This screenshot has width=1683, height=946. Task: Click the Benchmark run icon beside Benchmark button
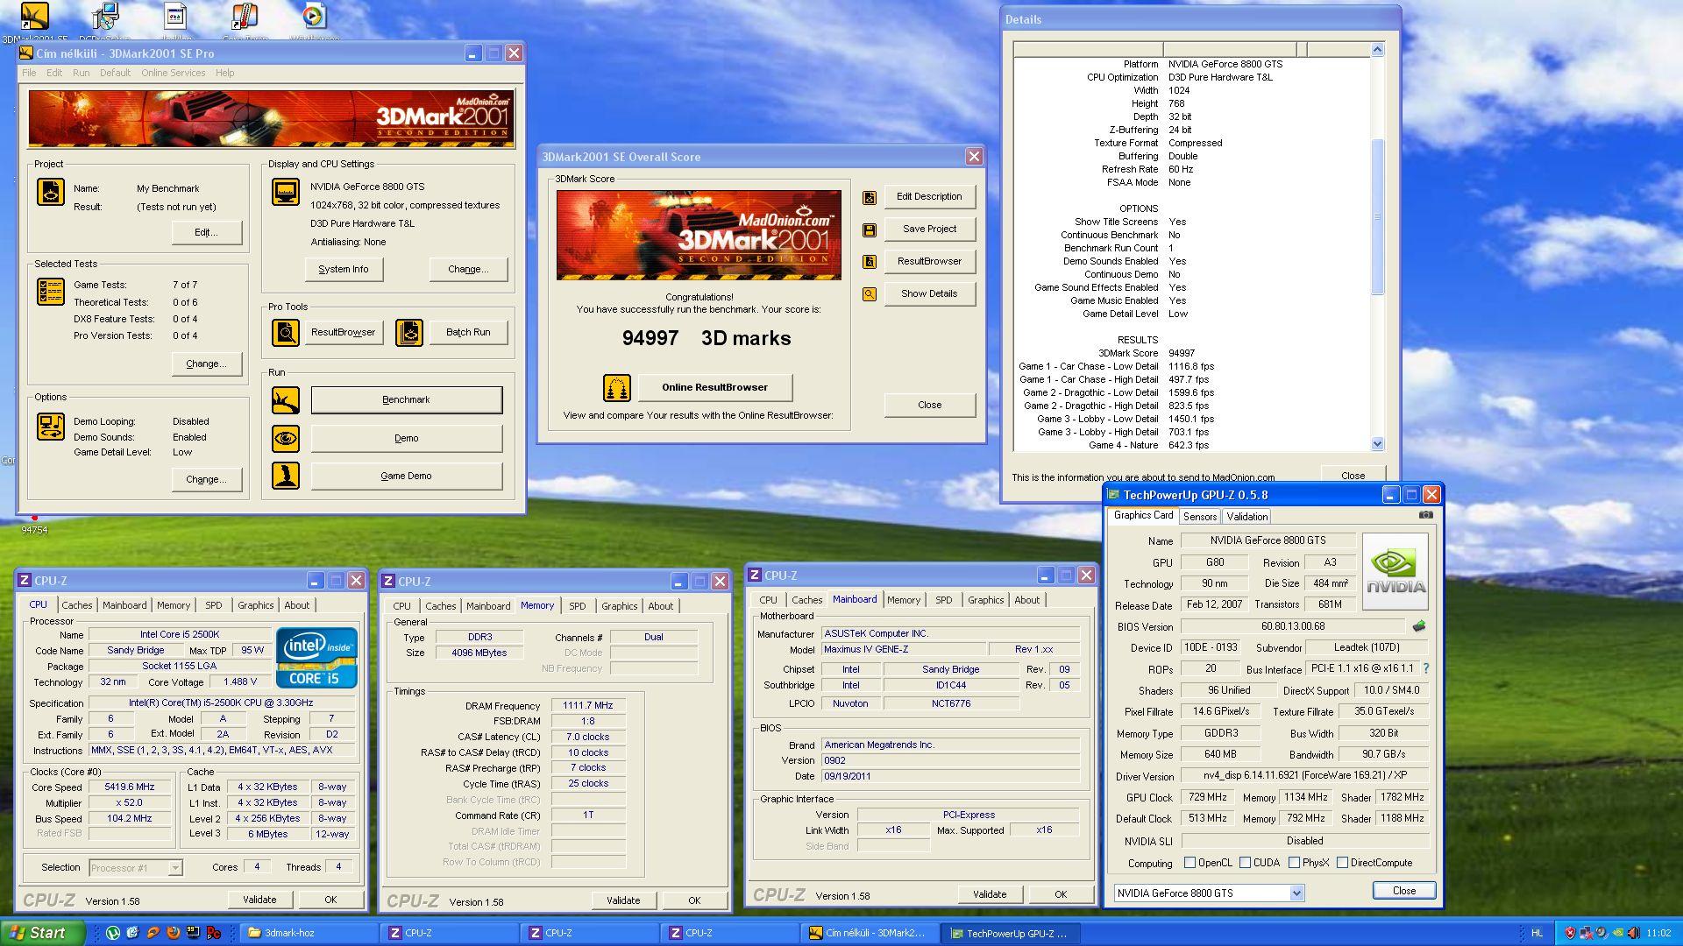(285, 400)
